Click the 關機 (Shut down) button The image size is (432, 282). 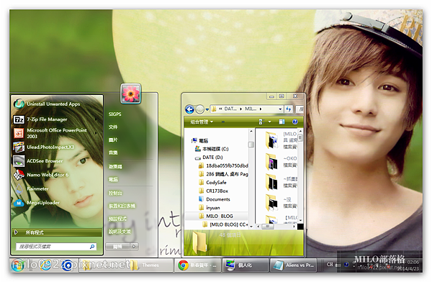pos(117,247)
